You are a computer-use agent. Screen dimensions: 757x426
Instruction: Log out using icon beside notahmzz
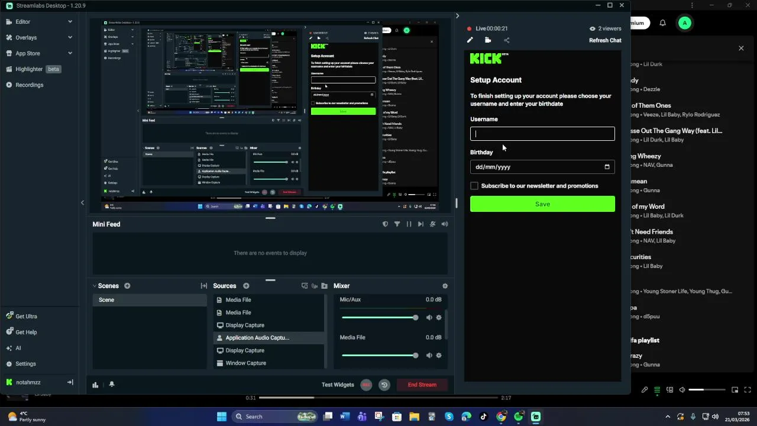[70, 383]
